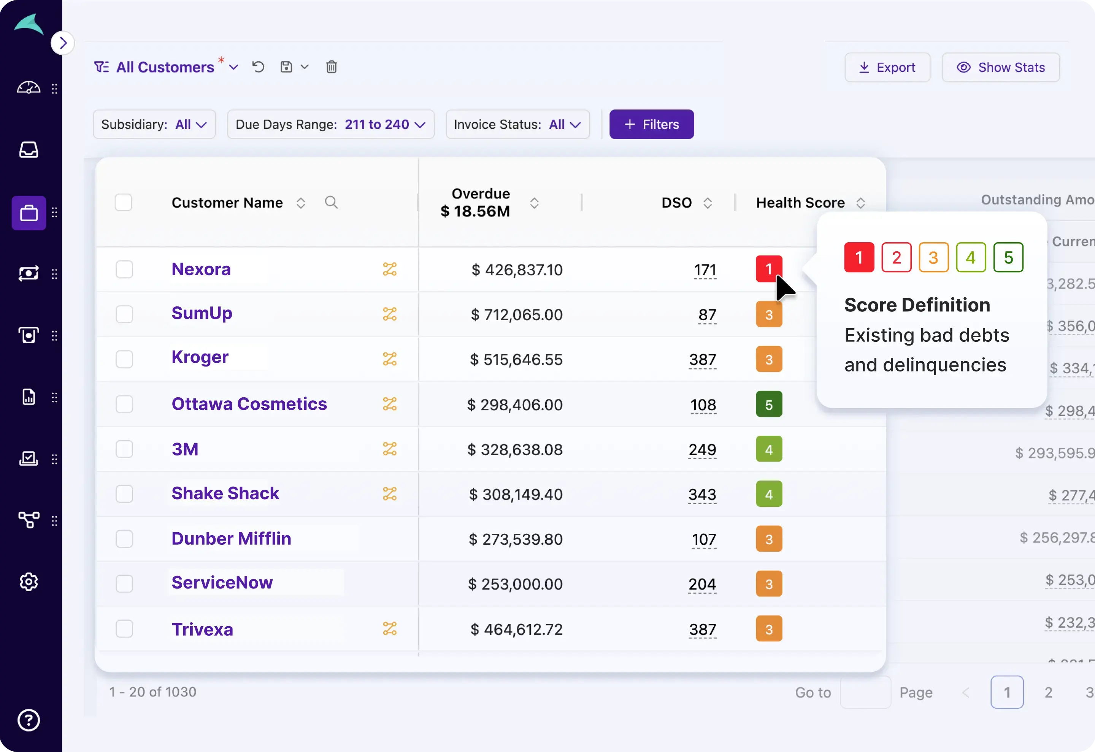Open the workflow nodes sidebar icon

point(29,520)
